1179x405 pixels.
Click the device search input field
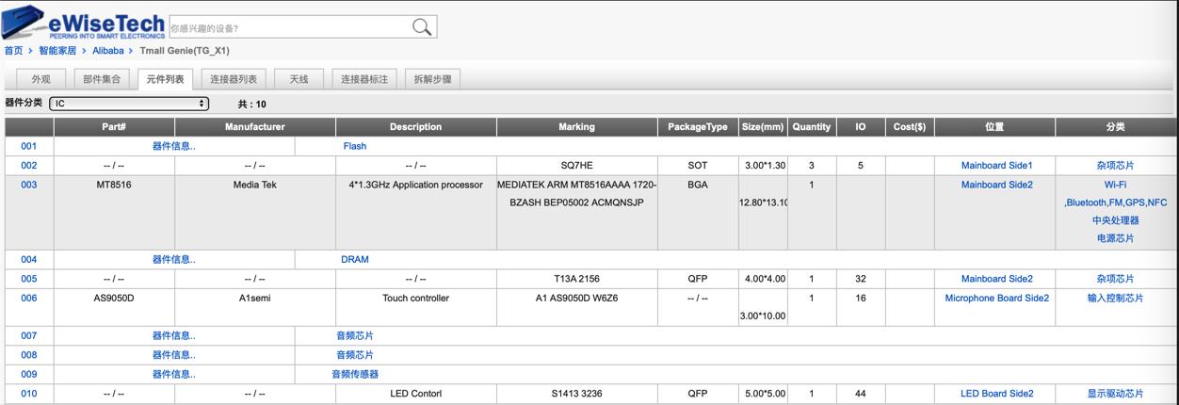pyautogui.click(x=288, y=28)
